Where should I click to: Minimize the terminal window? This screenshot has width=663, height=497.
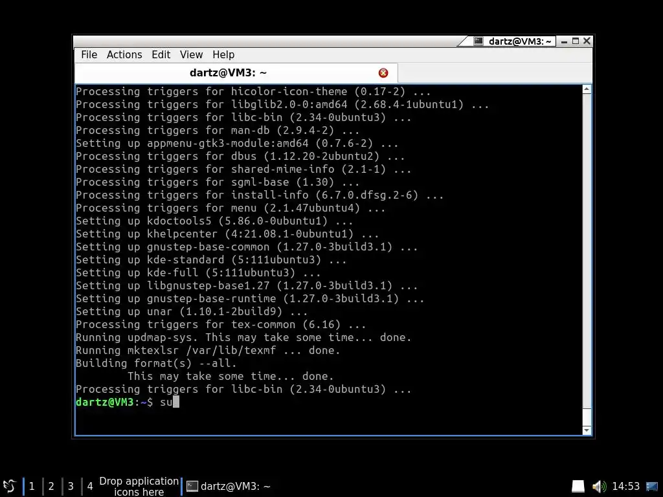564,41
